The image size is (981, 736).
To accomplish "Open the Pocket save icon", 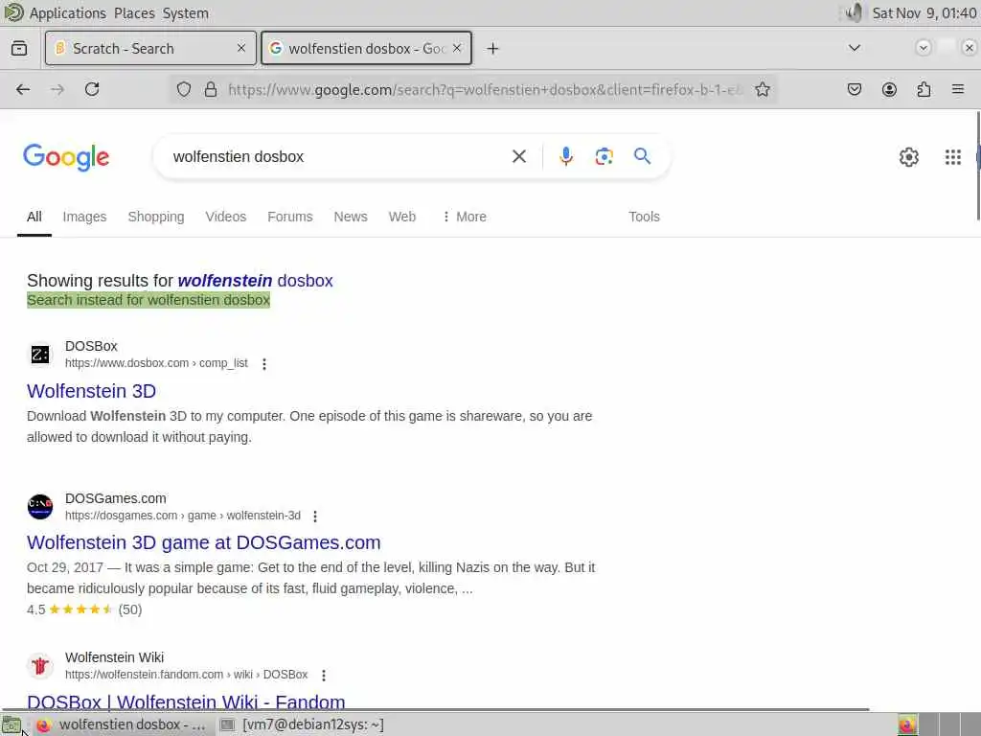I will coord(854,89).
